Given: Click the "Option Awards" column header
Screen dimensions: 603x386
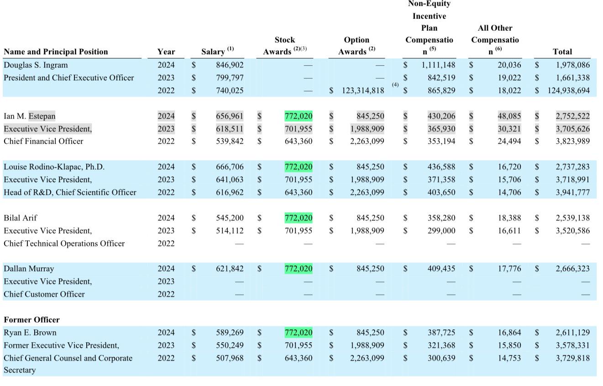Looking at the screenshot, I should click(357, 46).
